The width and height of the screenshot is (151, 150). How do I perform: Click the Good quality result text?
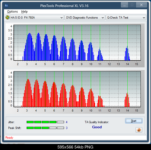(x=97, y=127)
